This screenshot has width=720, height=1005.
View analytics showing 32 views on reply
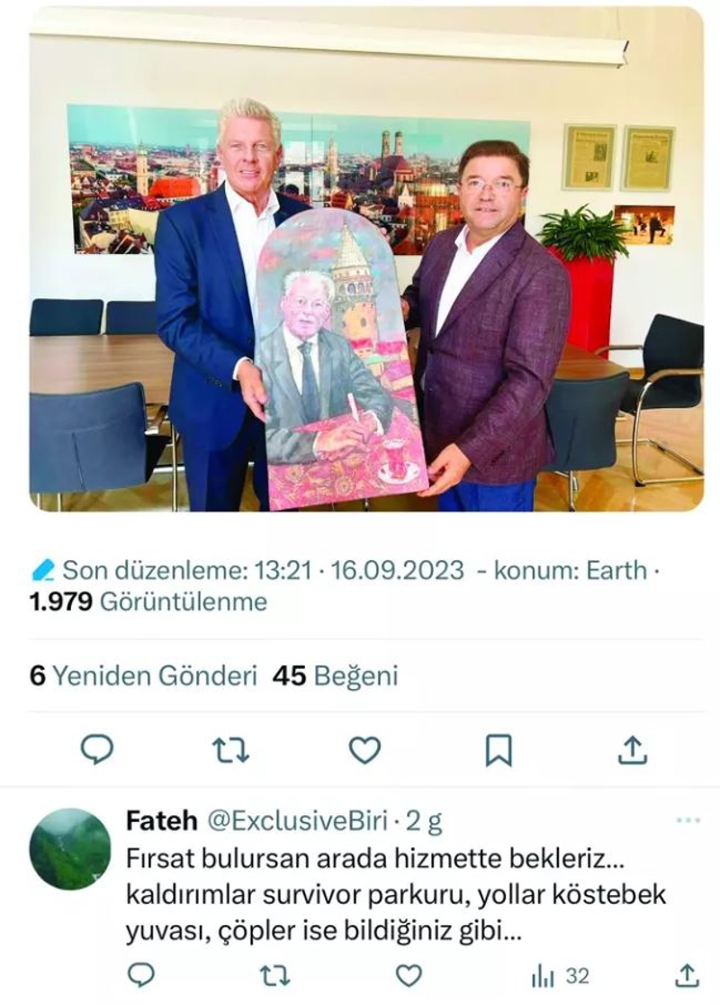pyautogui.click(x=560, y=976)
